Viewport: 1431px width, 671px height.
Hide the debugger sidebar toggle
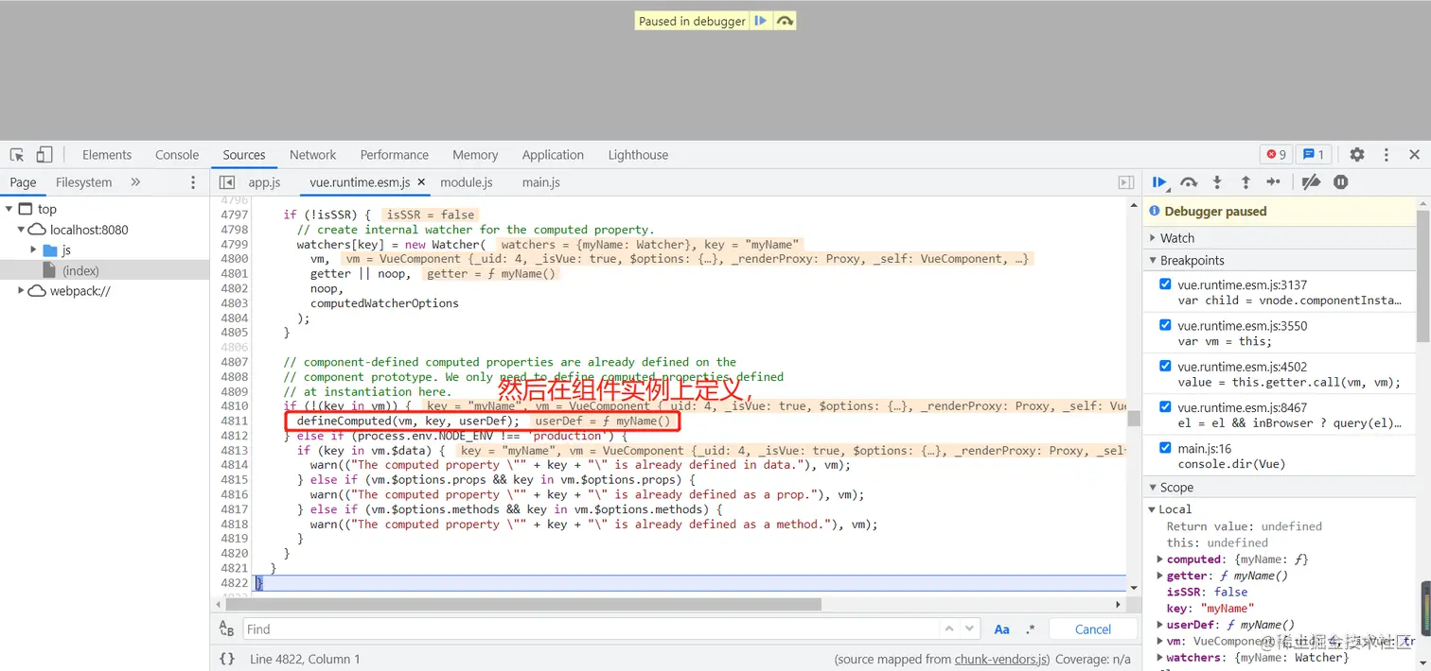(1126, 182)
